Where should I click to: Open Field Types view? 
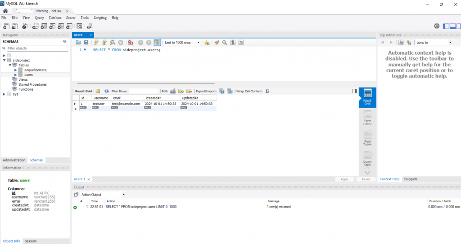coord(367,138)
